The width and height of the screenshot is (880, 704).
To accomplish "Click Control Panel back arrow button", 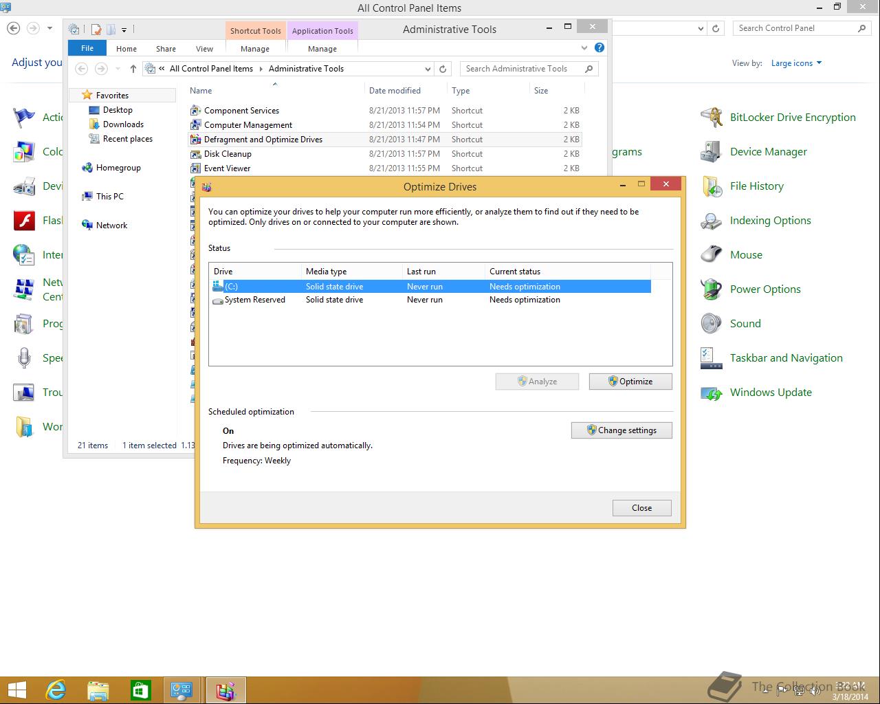I will [13, 28].
